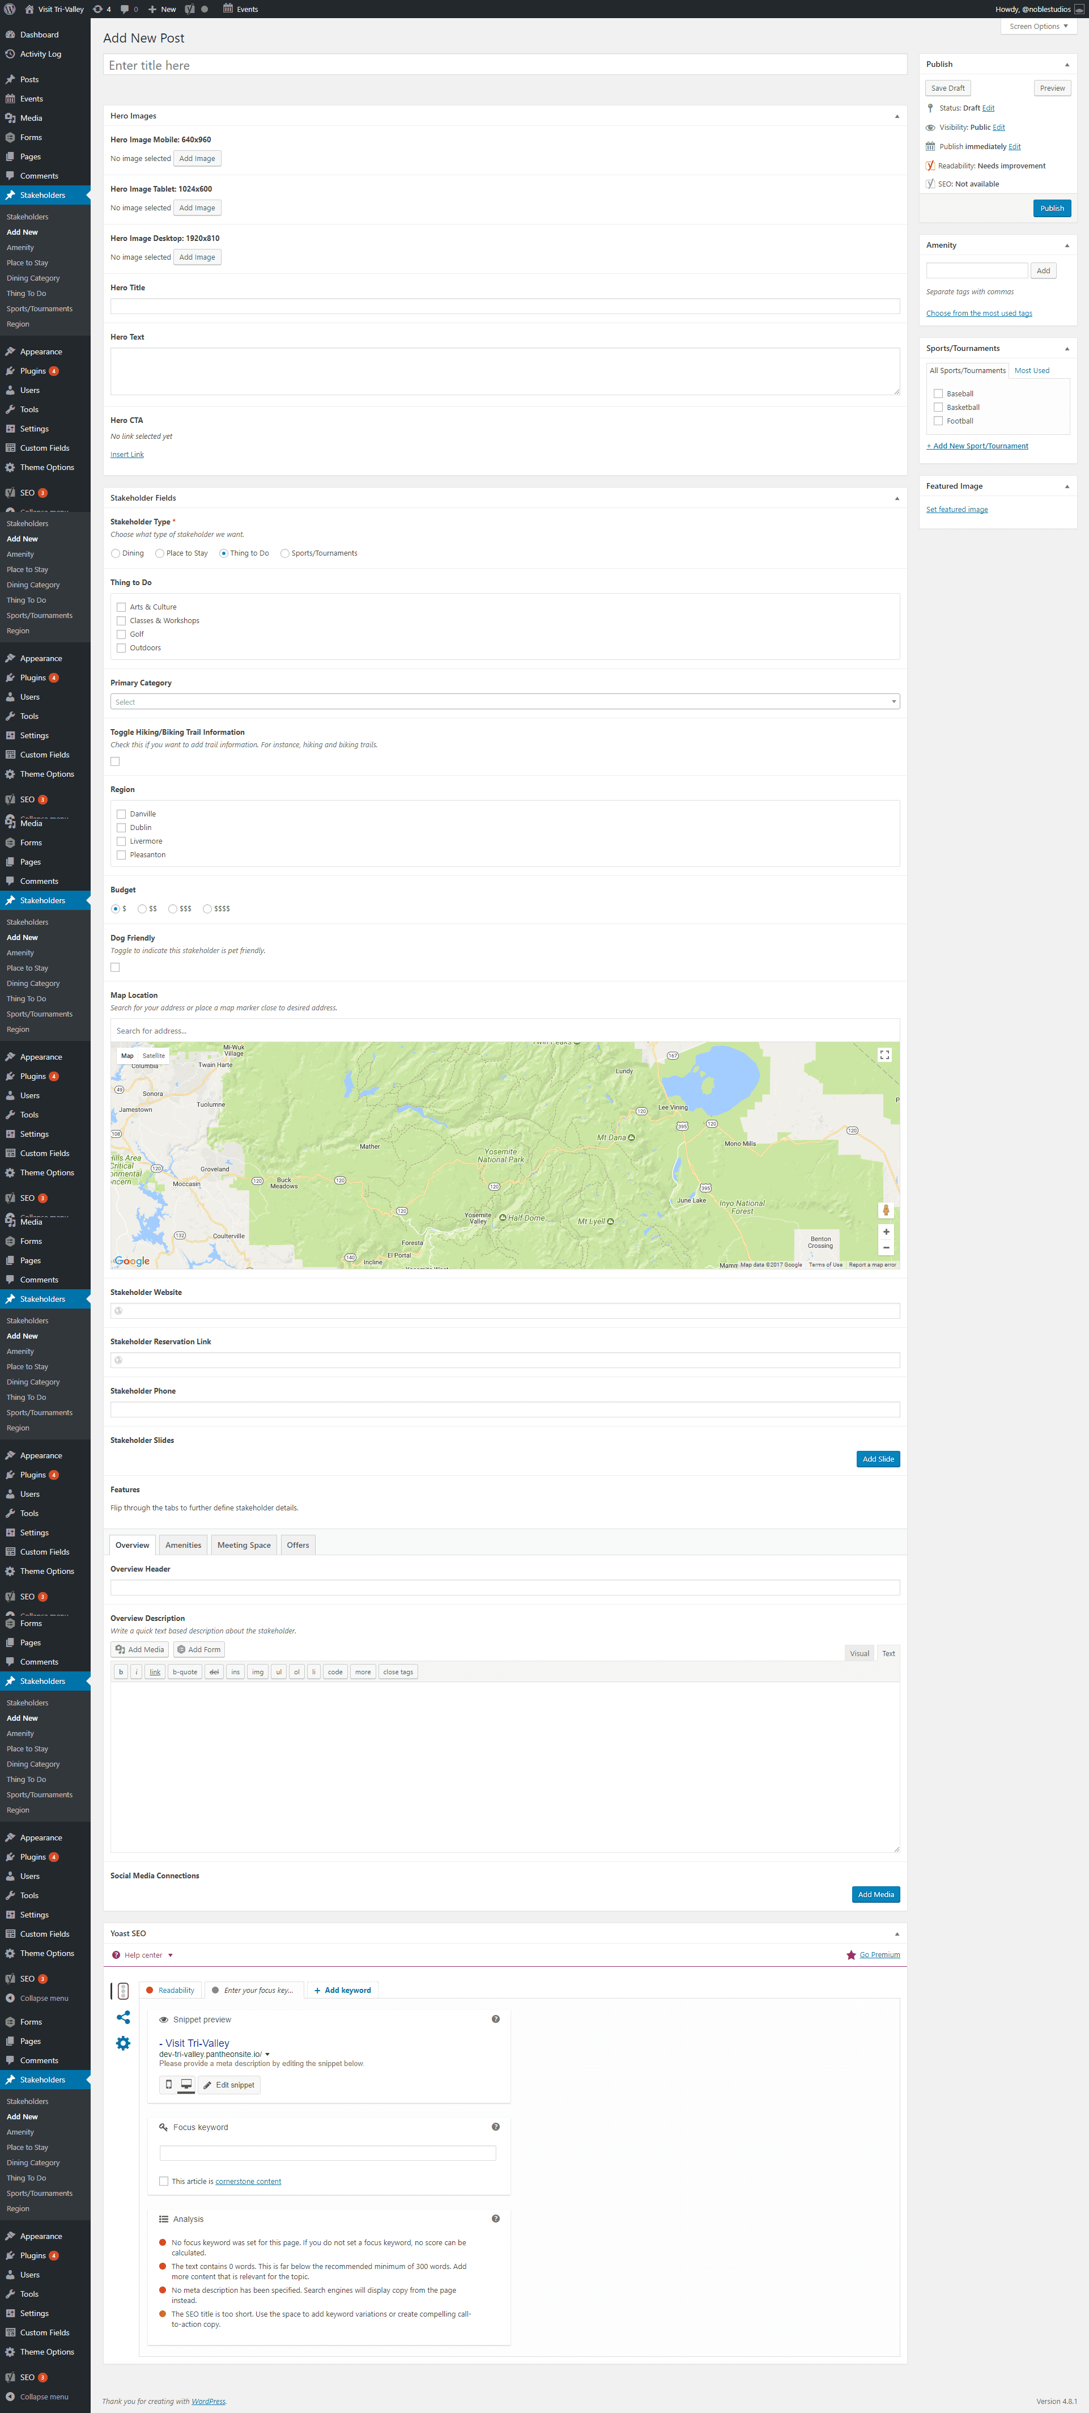Select Sports/Tournaments stakeholder type radio
1089x2413 pixels.
pyautogui.click(x=286, y=553)
